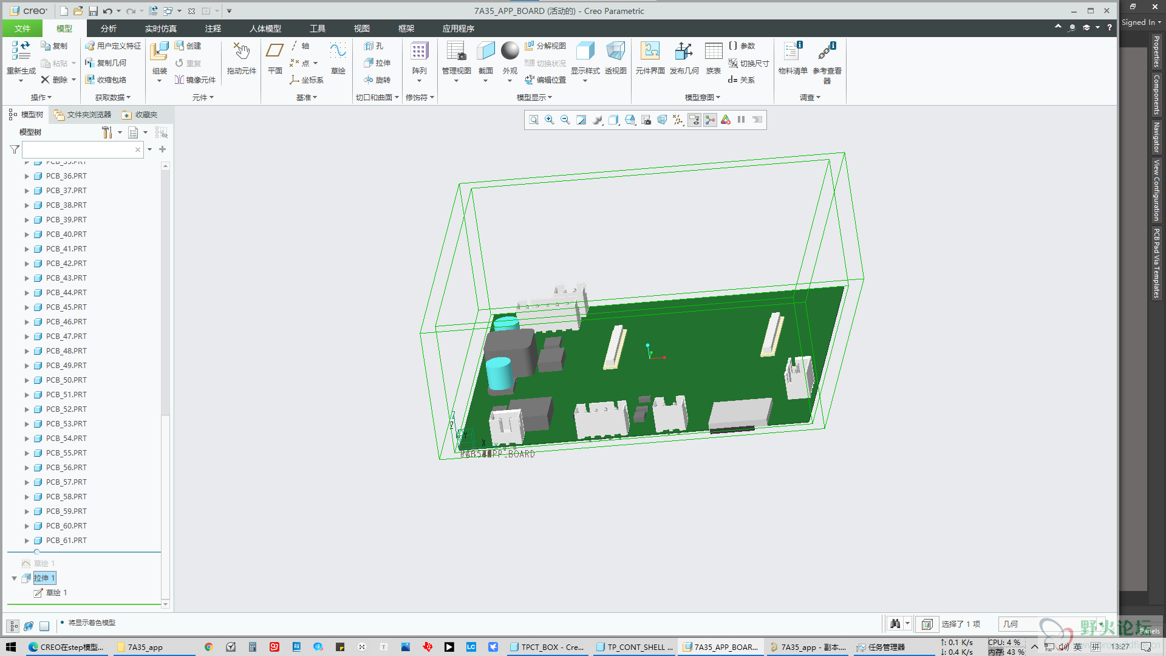Click the Appearance (外观) sphere icon
This screenshot has height=656, width=1166.
pos(510,51)
